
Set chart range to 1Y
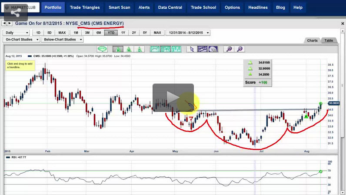(x=123, y=33)
